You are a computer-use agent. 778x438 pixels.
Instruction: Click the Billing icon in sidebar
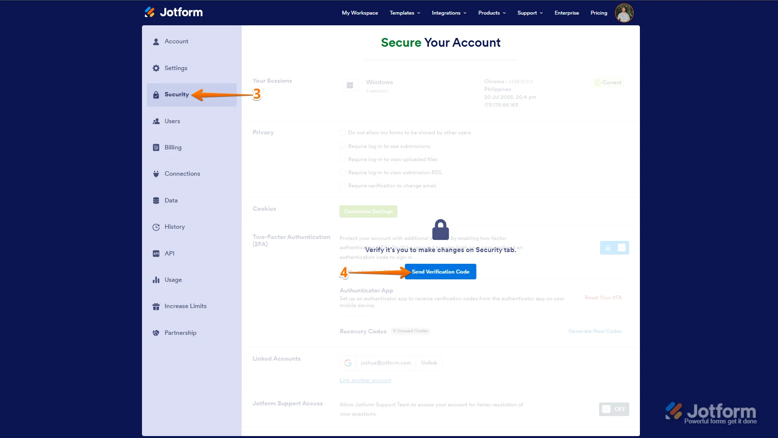[156, 147]
